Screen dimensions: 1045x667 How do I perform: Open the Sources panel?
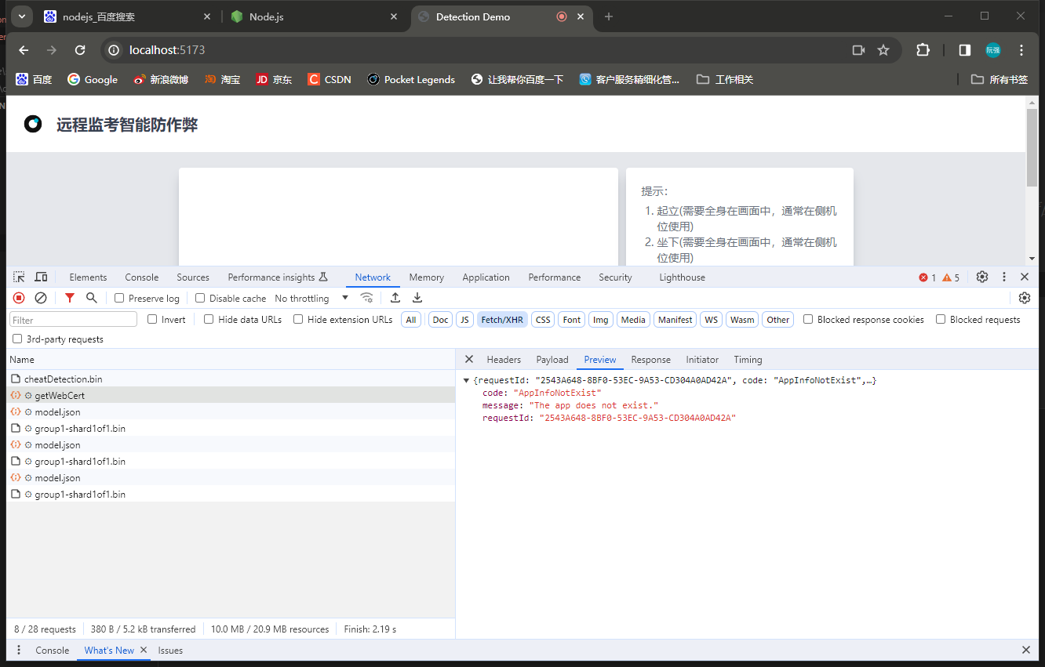(193, 277)
